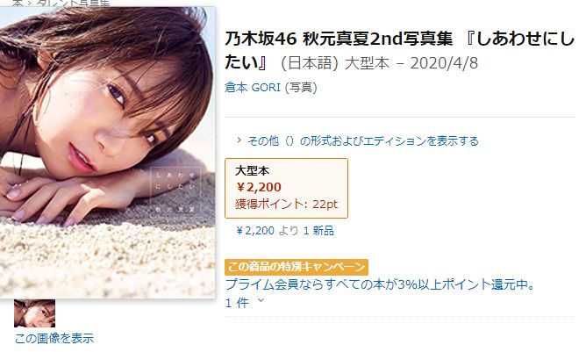586x352 pixels.
Task: Open the large book cover image
Action: pyautogui.click(x=107, y=152)
